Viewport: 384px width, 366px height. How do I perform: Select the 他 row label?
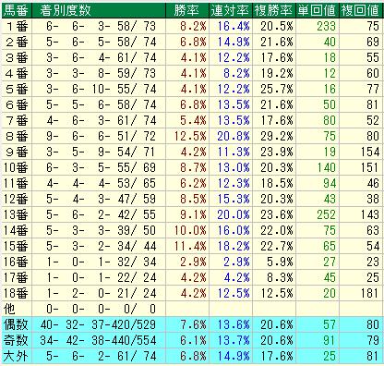9,309
